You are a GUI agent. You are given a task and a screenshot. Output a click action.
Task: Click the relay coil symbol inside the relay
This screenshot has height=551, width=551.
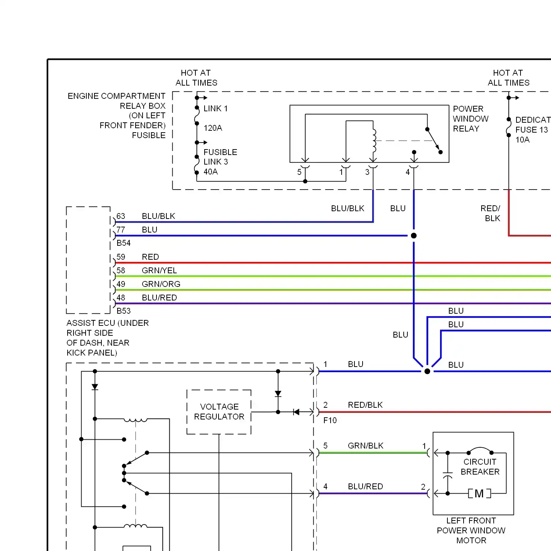[x=374, y=140]
